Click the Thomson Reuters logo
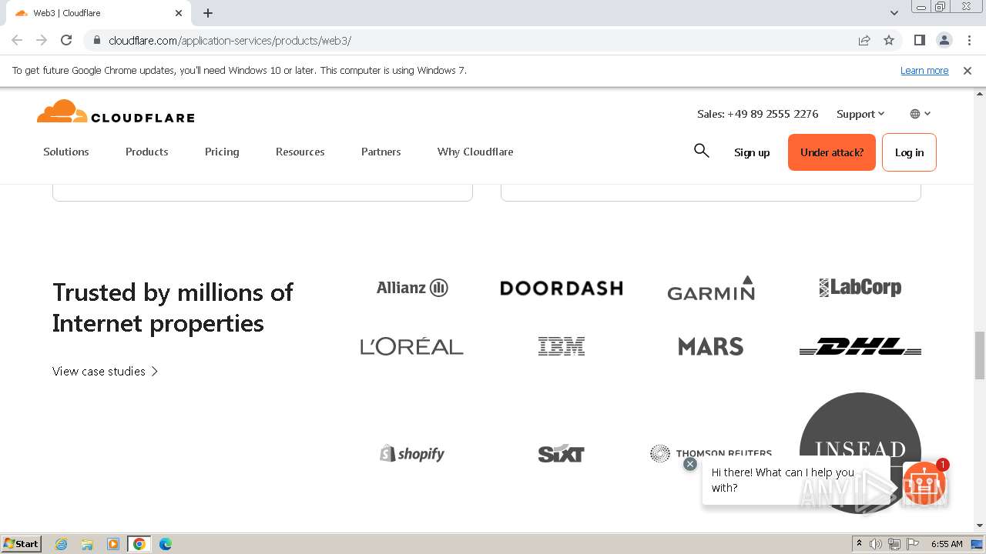Screen dimensions: 986x554 (711, 453)
